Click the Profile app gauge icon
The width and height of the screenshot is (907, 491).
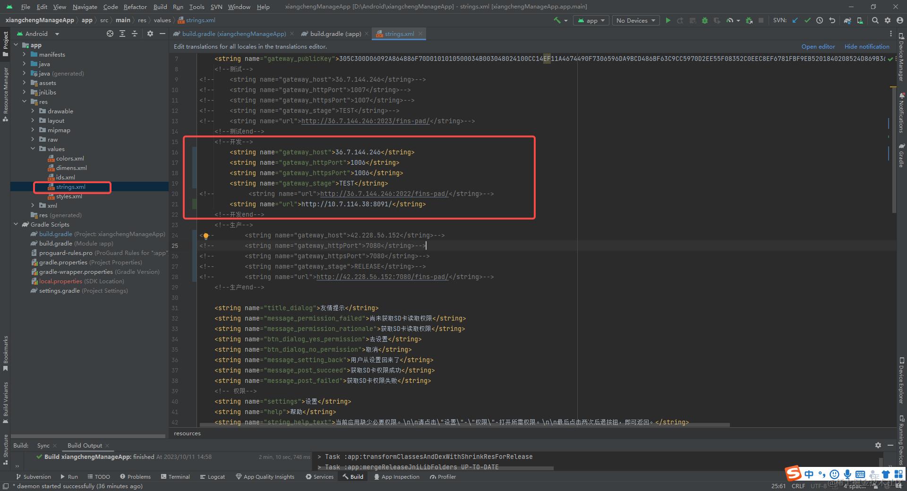point(730,20)
